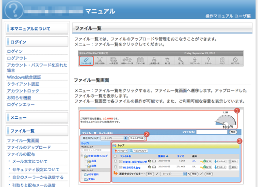
Task: Click ダウンロード icon in eigyo_gijiroku.rtf row
Action: coord(220,161)
